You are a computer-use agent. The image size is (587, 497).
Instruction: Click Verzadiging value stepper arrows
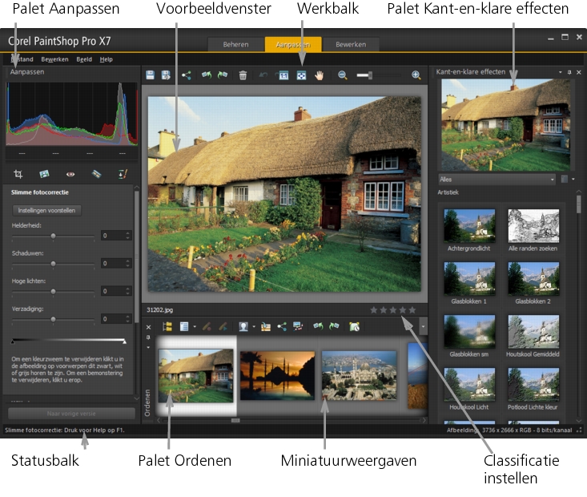tap(127, 318)
